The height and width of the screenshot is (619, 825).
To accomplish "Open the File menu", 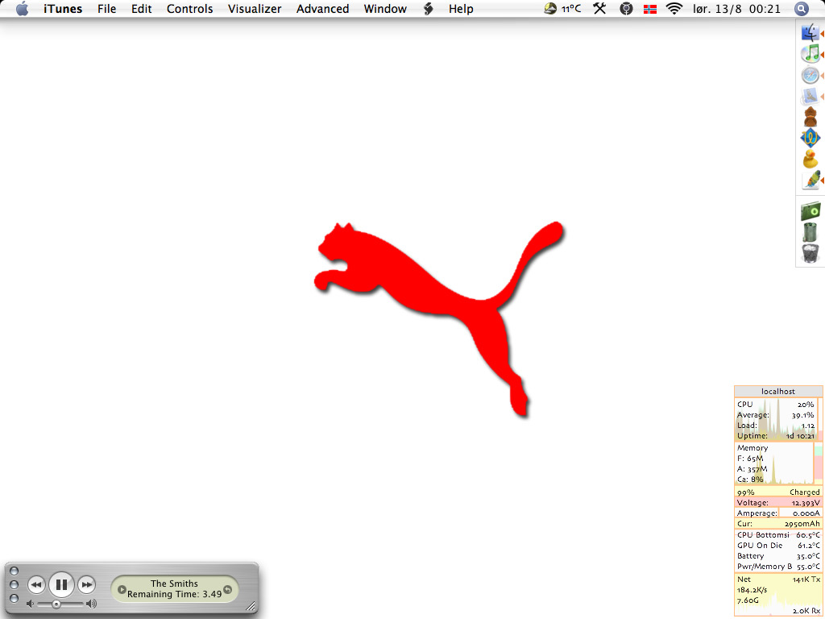I will pyautogui.click(x=107, y=9).
